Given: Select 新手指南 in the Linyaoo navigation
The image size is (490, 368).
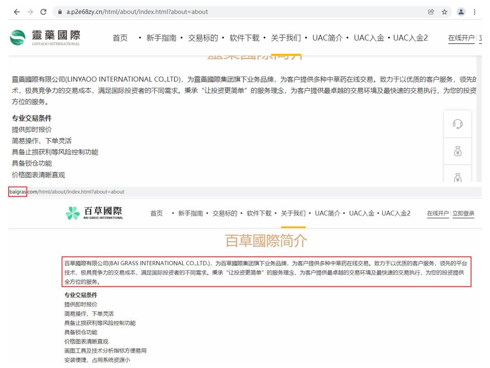Looking at the screenshot, I should (161, 38).
